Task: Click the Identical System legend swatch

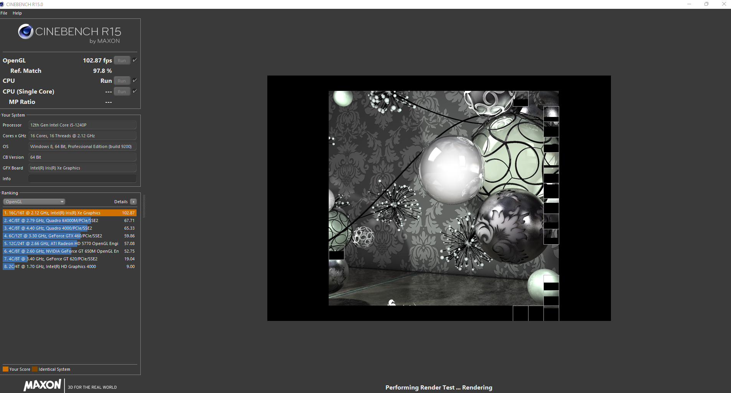Action: point(35,369)
